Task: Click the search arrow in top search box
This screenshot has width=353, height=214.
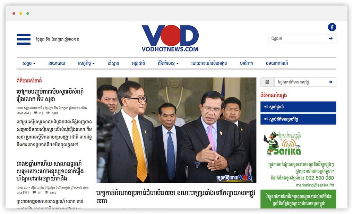Action: 330,38
